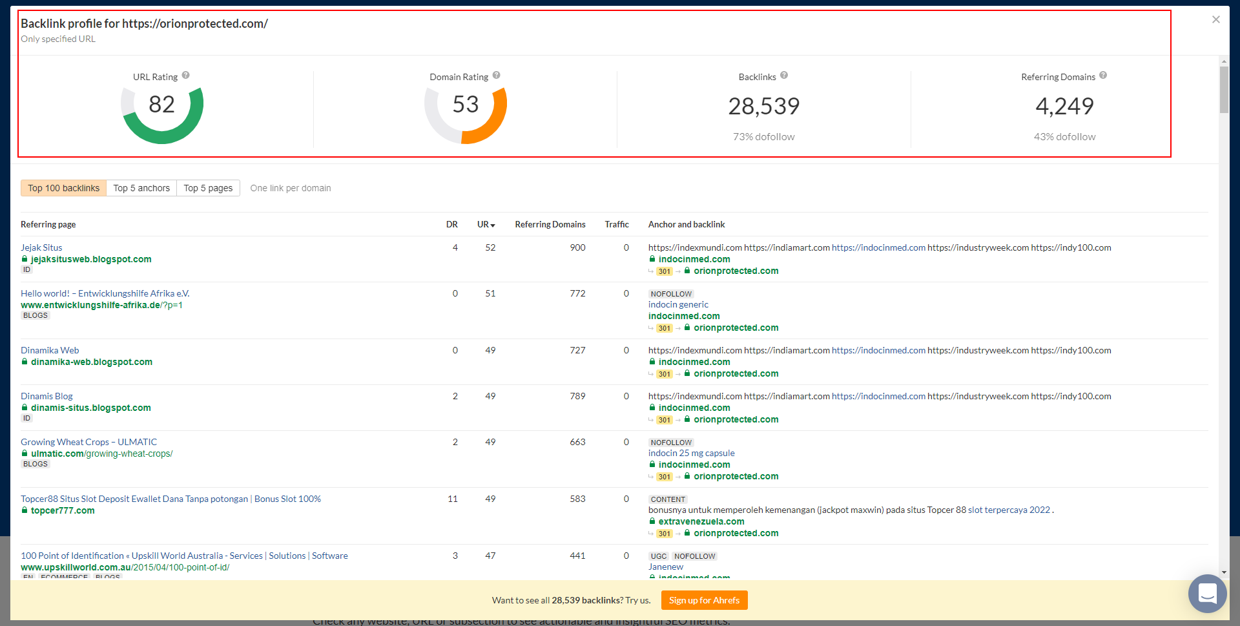The width and height of the screenshot is (1240, 626).
Task: Click the help icon next to URL Rating
Action: tap(185, 76)
